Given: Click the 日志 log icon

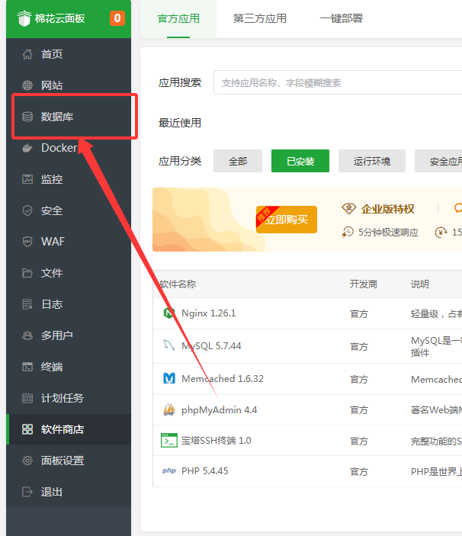Looking at the screenshot, I should (27, 304).
